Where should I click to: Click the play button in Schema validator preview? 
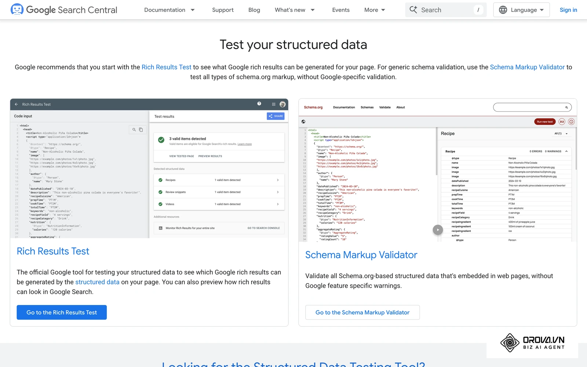click(x=438, y=230)
